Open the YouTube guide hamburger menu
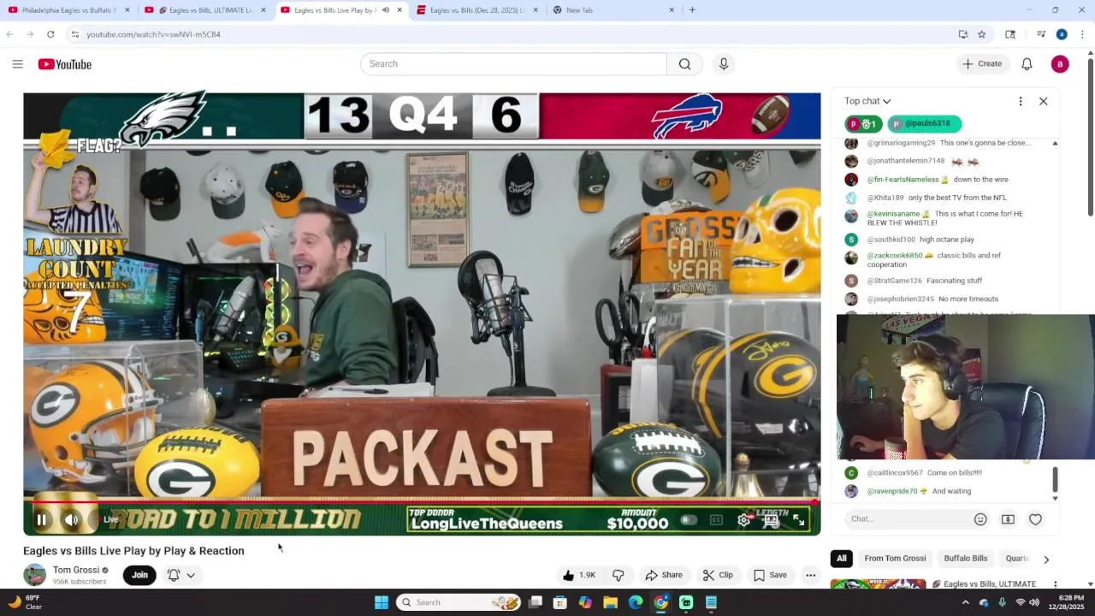The image size is (1095, 616). (17, 64)
